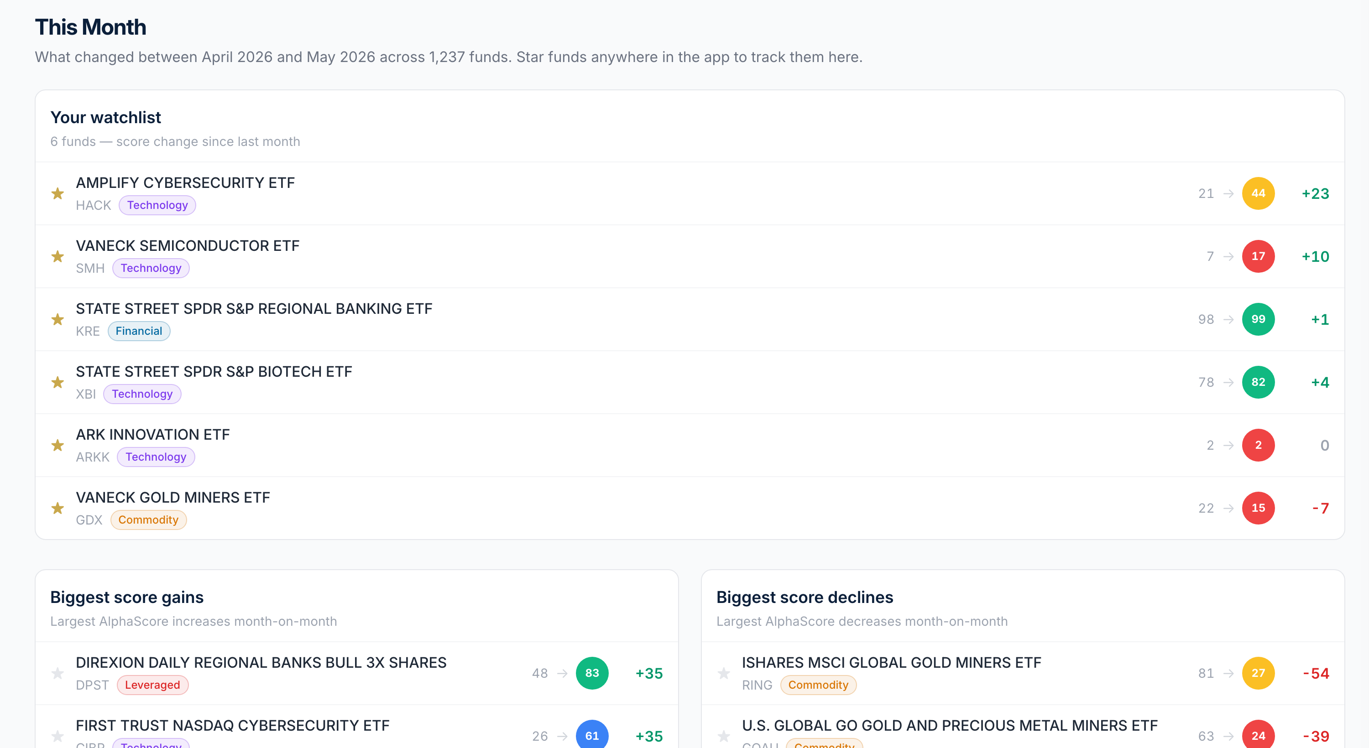
Task: Click the ARKK ticker symbol
Action: 93,457
